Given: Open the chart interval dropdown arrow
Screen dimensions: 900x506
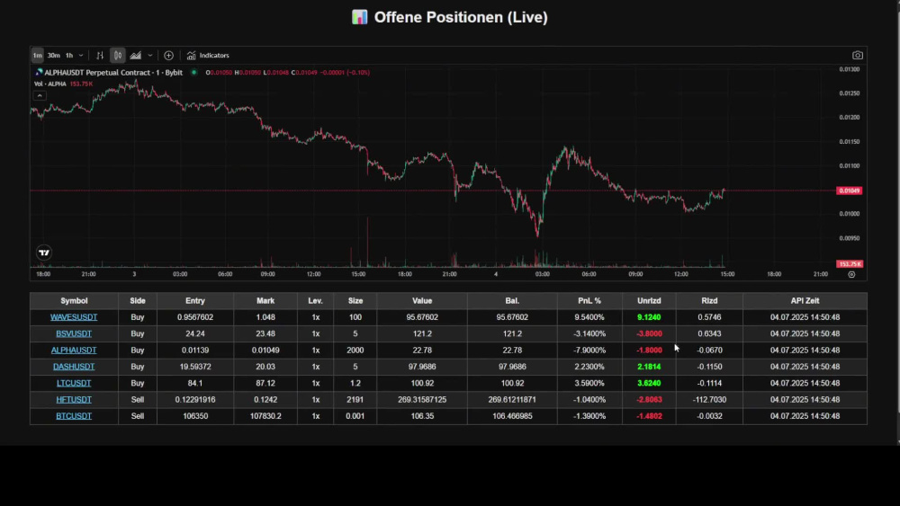Looking at the screenshot, I should tap(81, 56).
